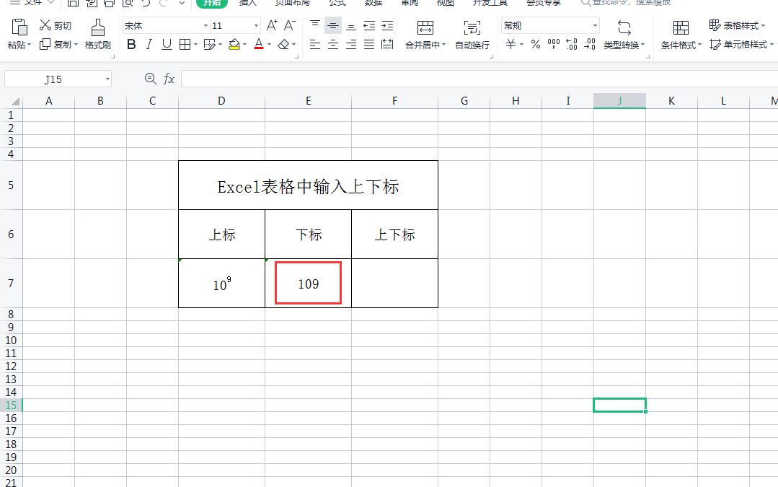Click the eraser clear icon
The width and height of the screenshot is (778, 487).
point(283,45)
